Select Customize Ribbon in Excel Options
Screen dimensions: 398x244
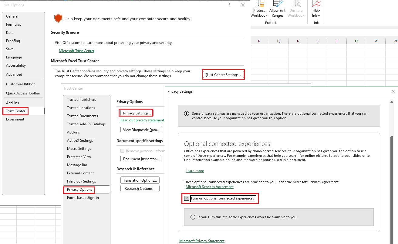tap(23, 84)
